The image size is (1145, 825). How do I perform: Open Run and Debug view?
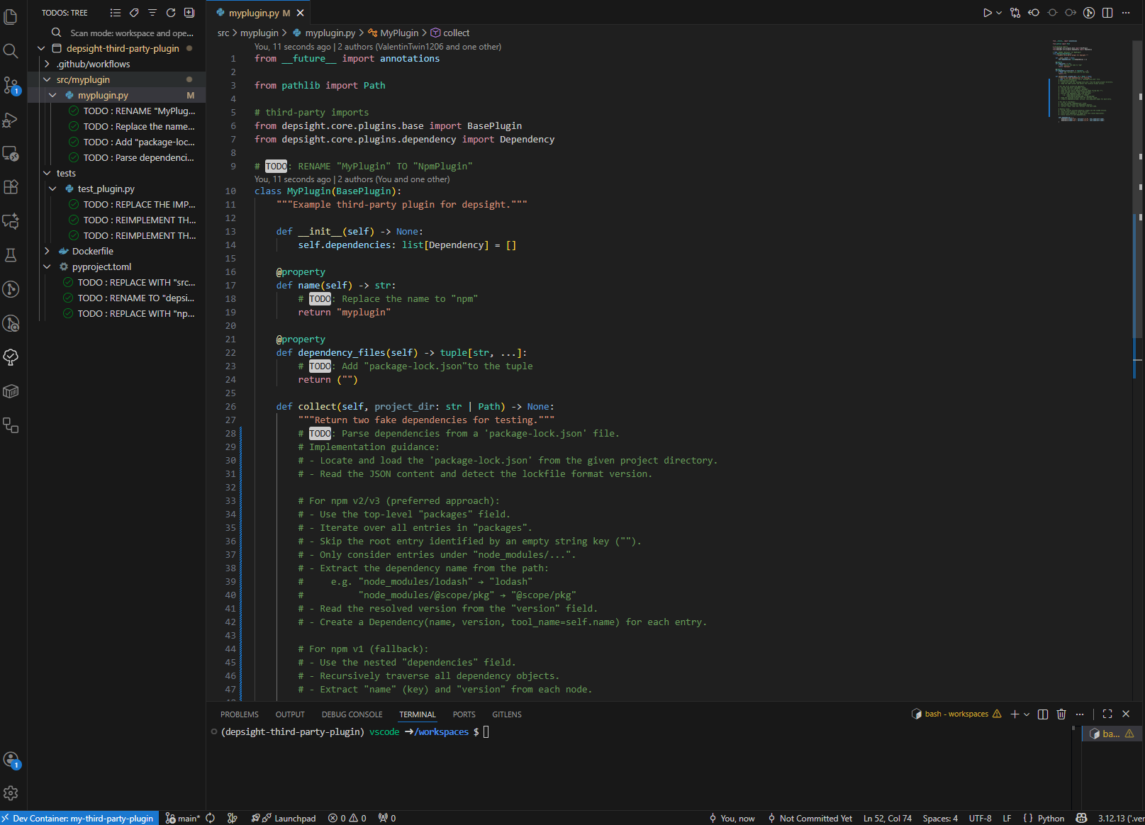pos(11,120)
